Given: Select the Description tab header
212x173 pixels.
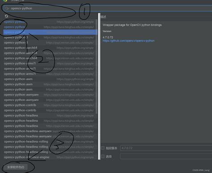Looking at the screenshot, I should pos(103,17).
